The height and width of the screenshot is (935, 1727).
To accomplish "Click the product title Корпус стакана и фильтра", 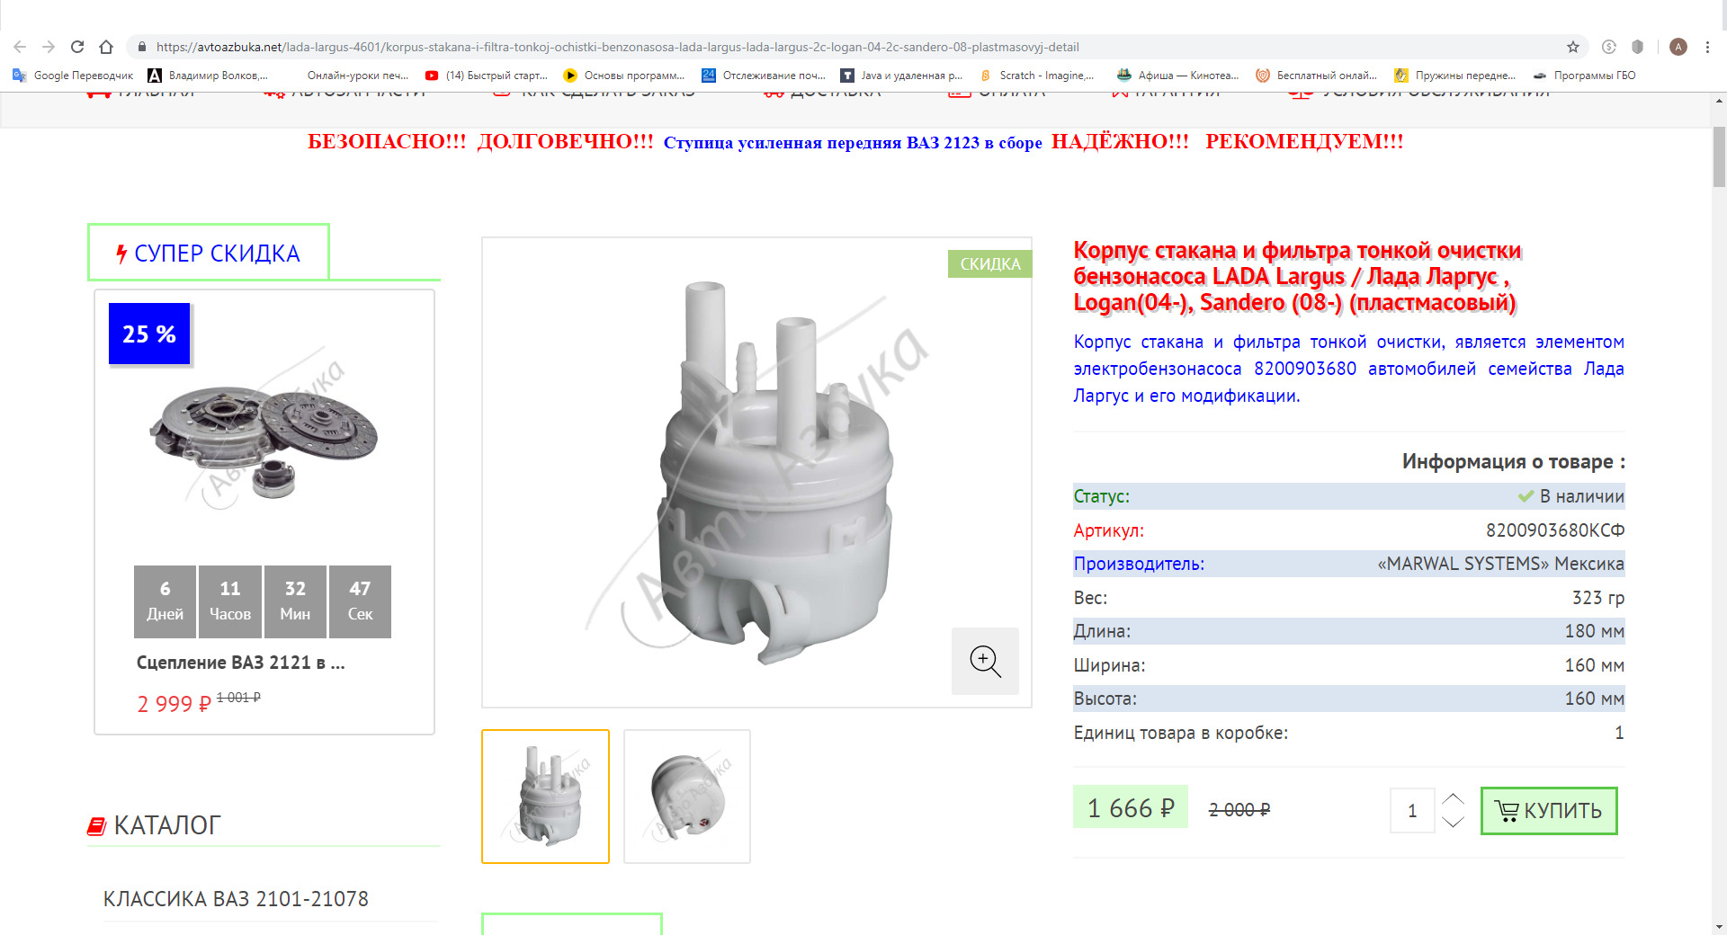I will point(1297,276).
